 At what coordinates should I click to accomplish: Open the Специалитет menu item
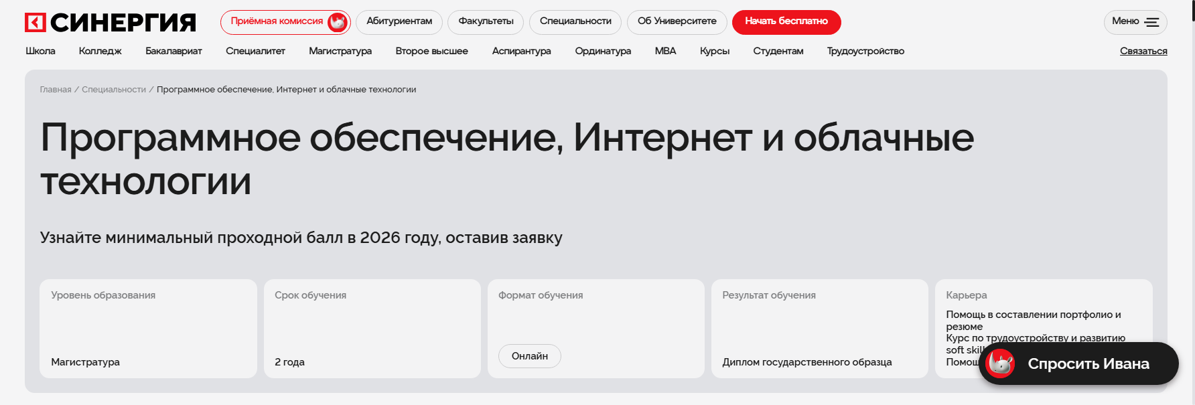coord(255,51)
